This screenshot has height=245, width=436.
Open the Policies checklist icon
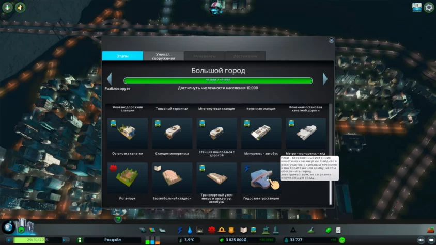pos(338,230)
